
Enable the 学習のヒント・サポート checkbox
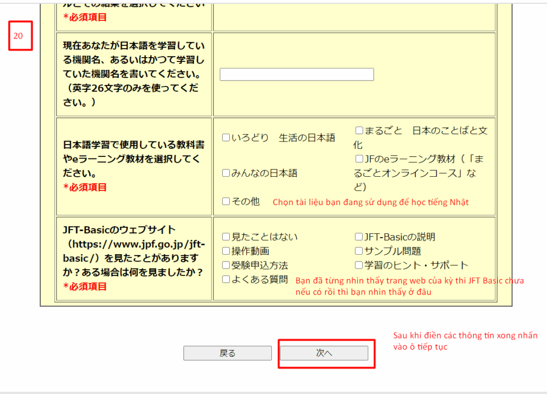tap(359, 265)
